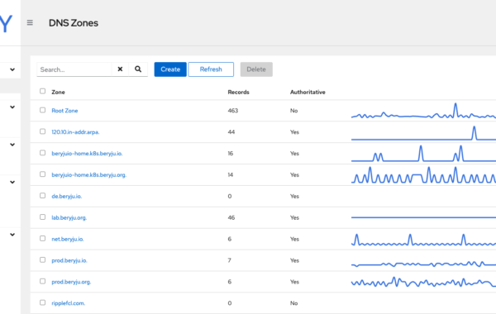Select the lab.beryju.org. checkbox
Viewport: 496px width, 314px height.
tap(43, 217)
